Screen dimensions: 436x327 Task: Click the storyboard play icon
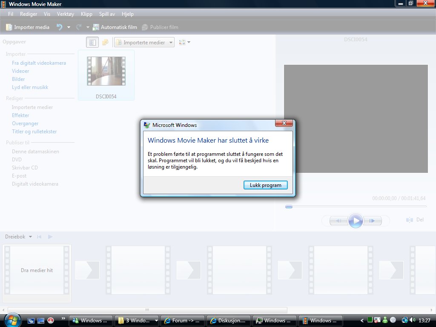50,237
